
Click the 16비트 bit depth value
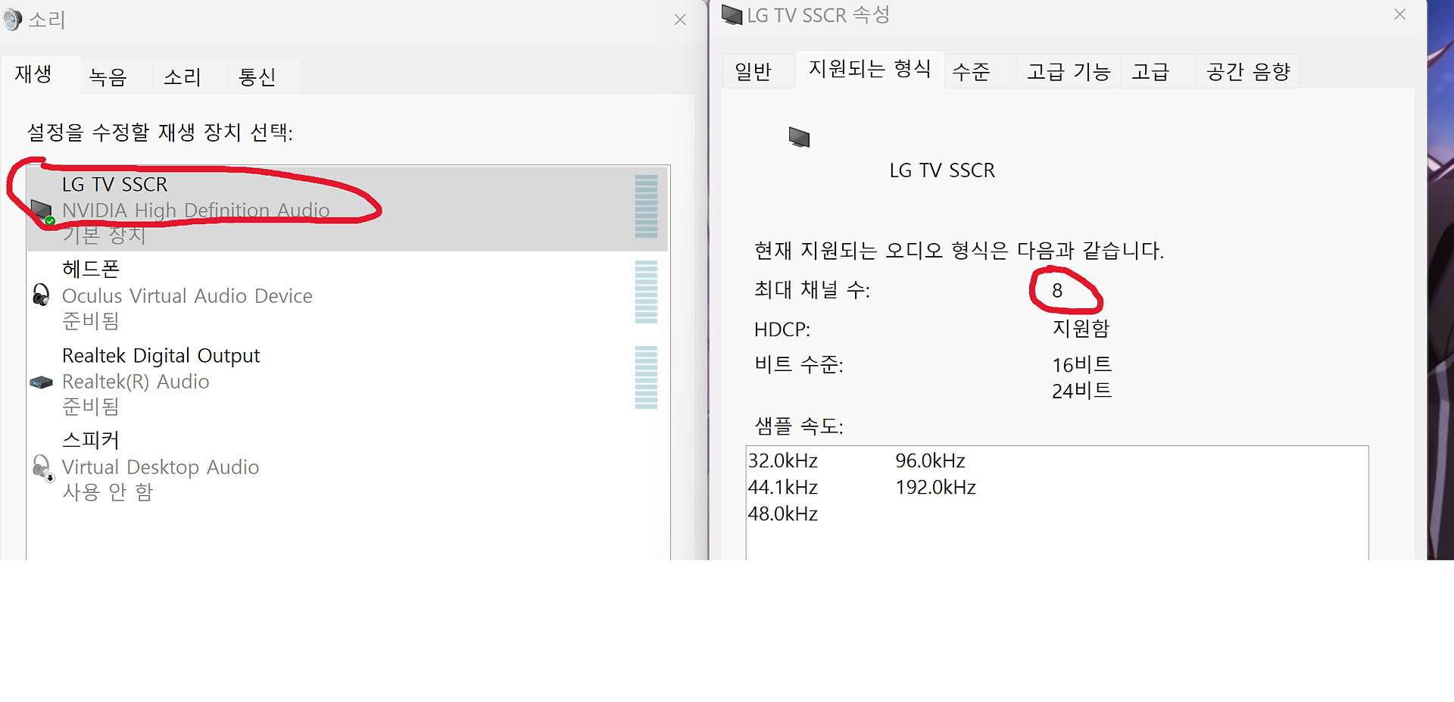click(x=1081, y=365)
